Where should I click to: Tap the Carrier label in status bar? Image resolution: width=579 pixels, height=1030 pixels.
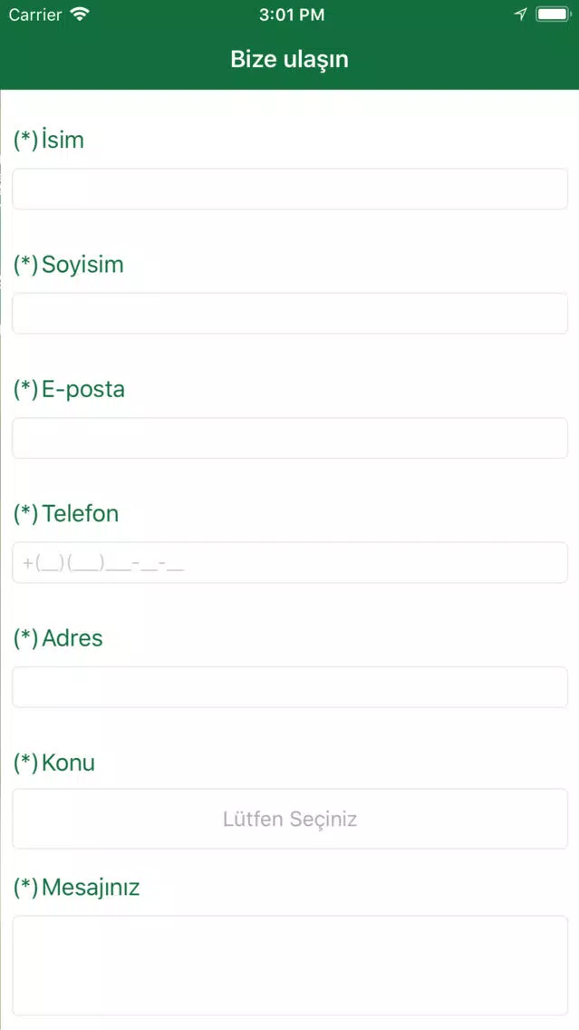(x=35, y=15)
